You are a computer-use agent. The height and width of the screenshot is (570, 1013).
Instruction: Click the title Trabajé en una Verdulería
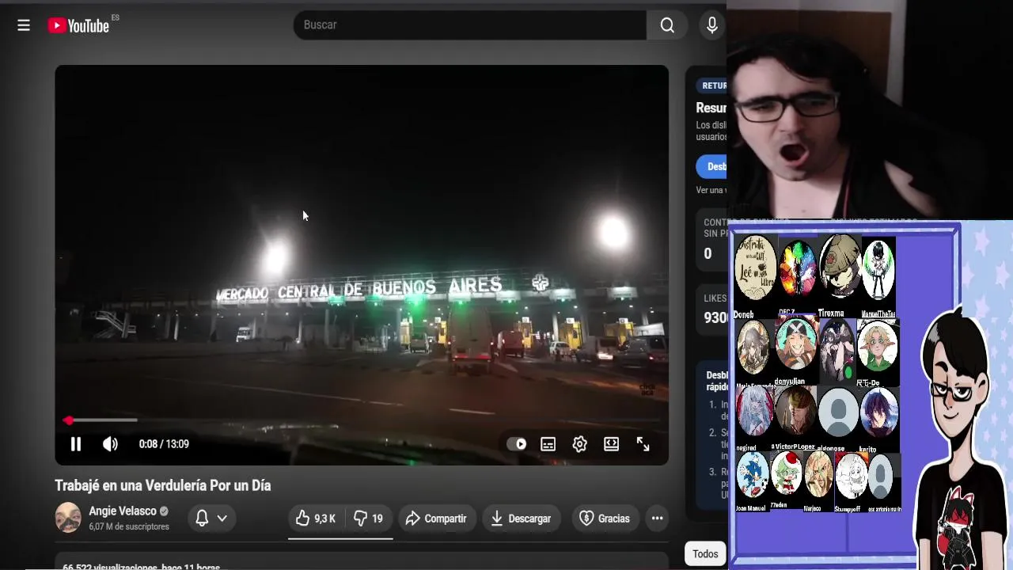coord(163,485)
